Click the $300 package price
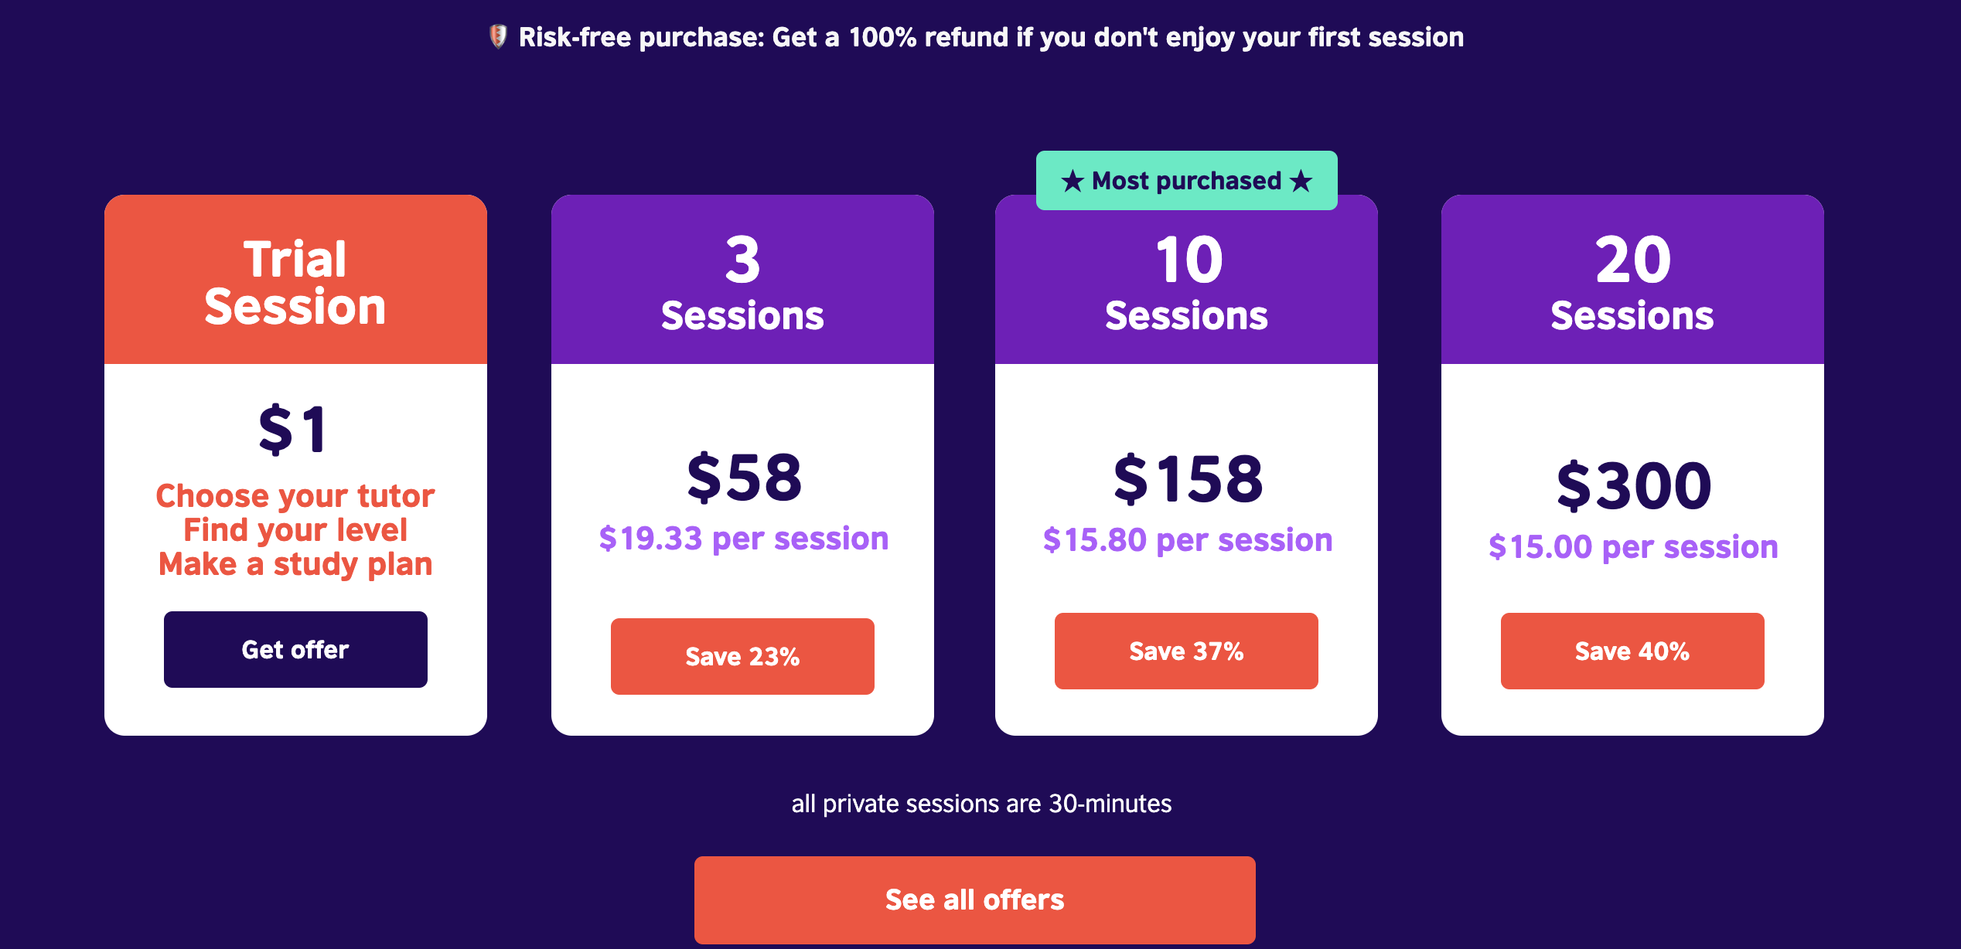The image size is (1961, 949). click(1634, 485)
